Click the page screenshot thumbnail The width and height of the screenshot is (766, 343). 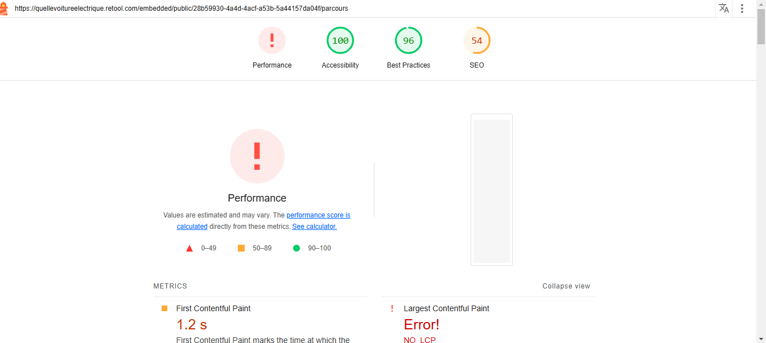point(492,190)
